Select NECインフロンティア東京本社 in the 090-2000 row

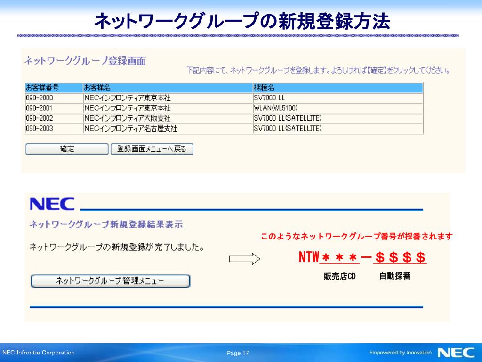pos(168,98)
